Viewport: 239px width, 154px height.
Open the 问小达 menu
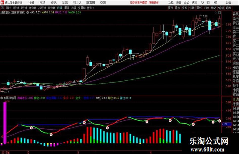pos(77,3)
